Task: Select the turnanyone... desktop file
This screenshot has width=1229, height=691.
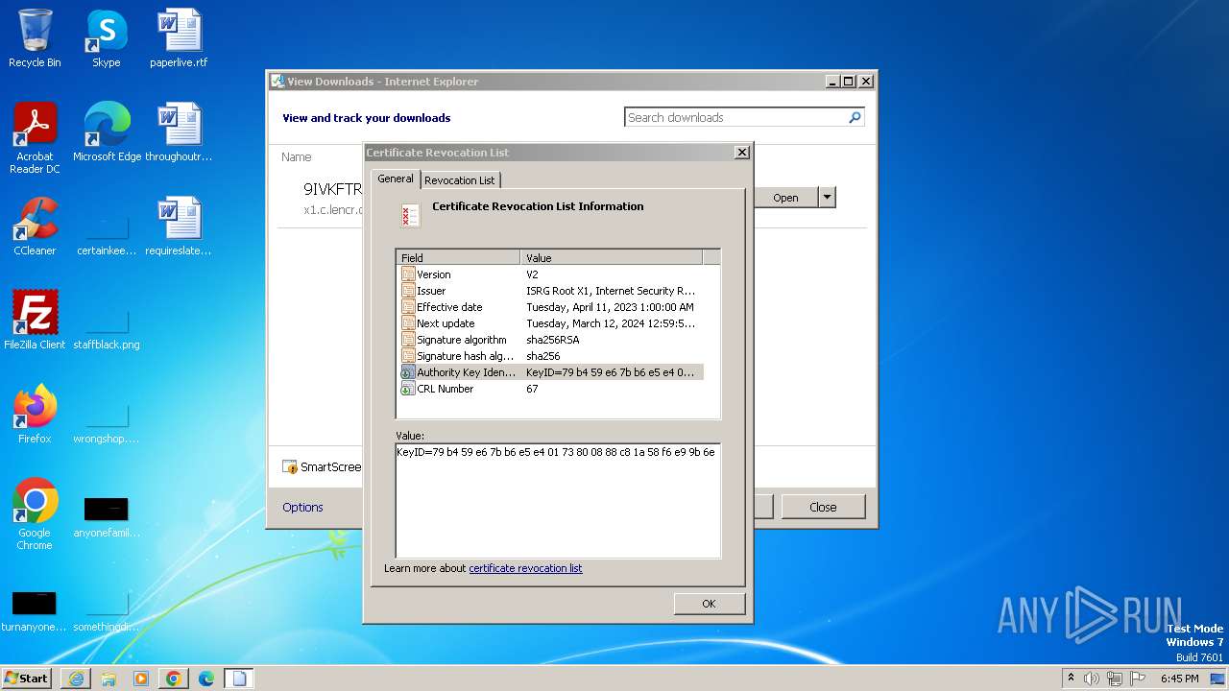Action: coord(35,610)
